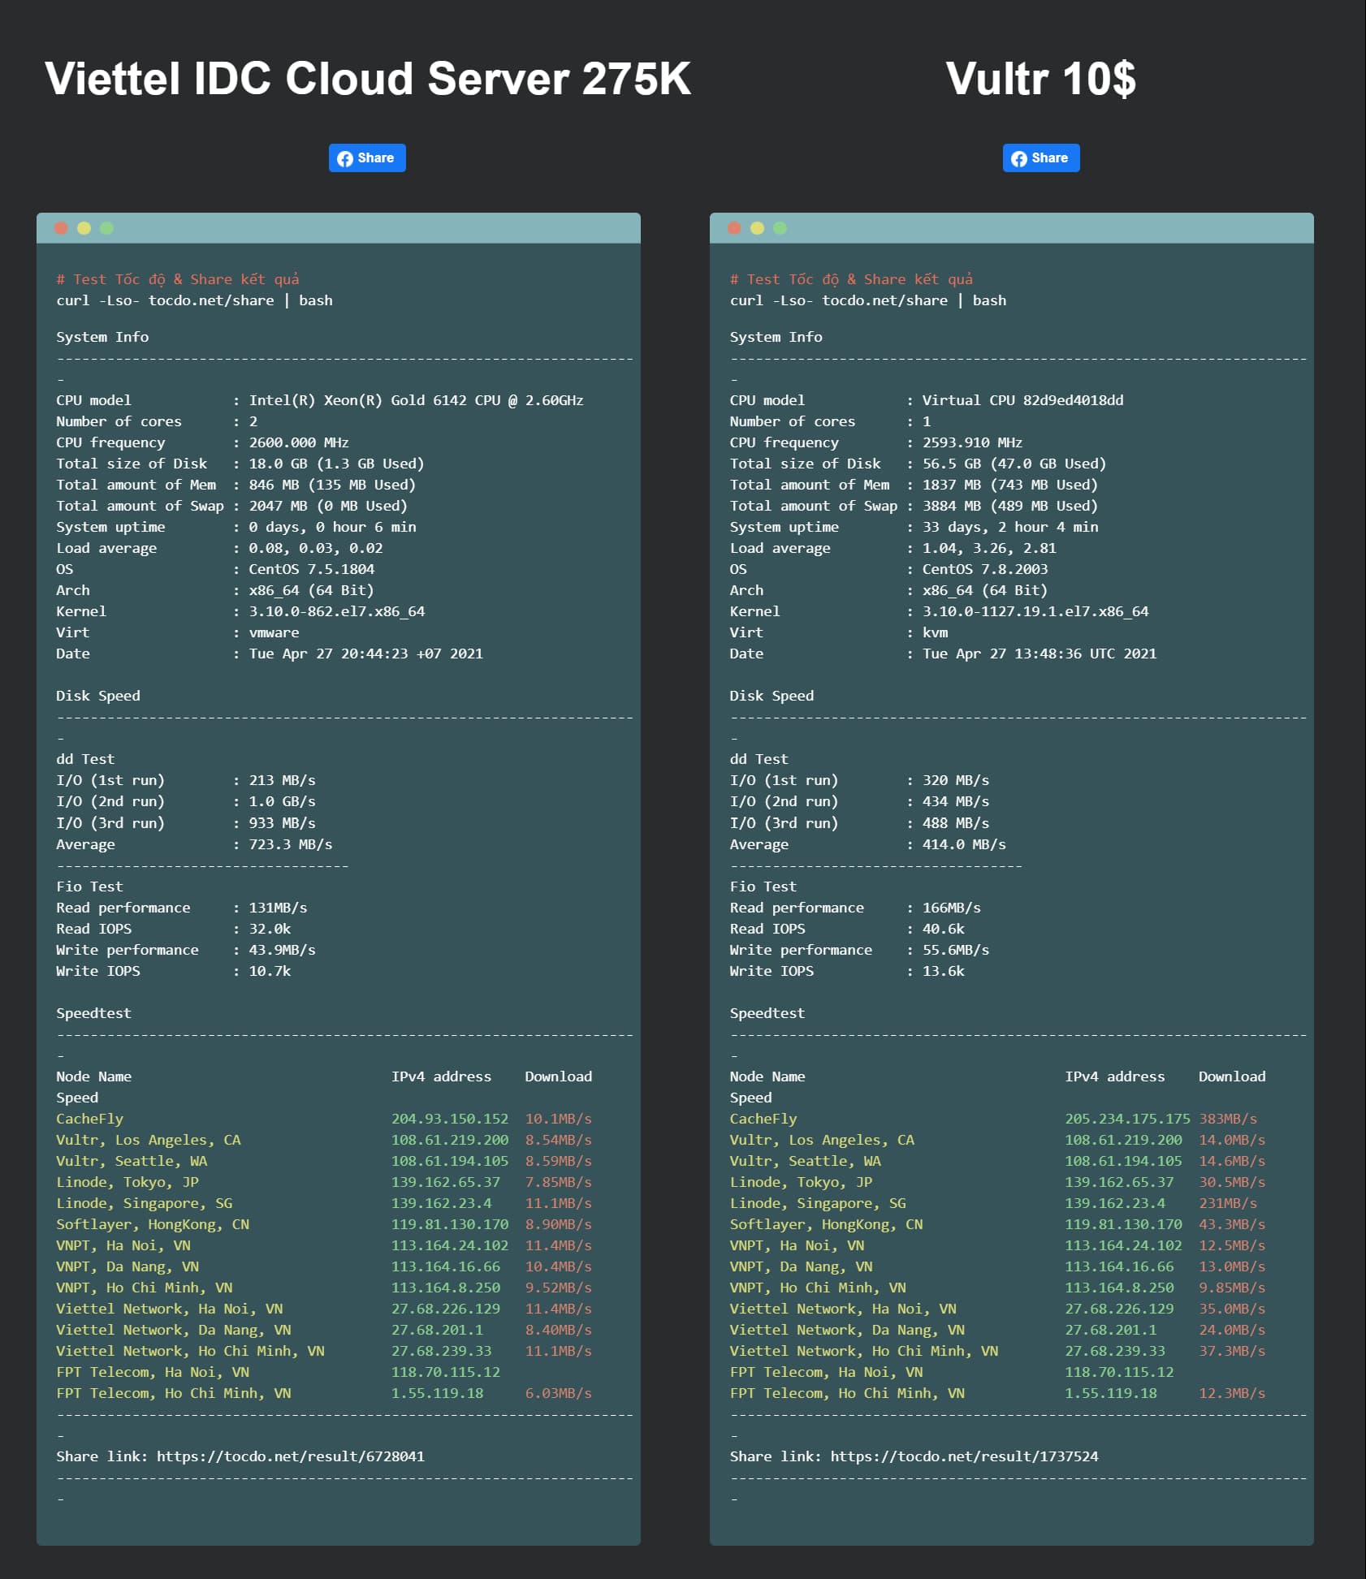Click the red dot in Viettel terminal titlebar
The image size is (1366, 1579).
(x=61, y=228)
